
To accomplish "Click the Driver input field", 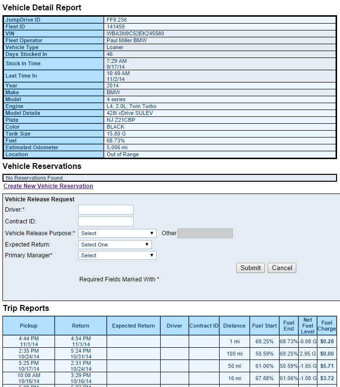I will pyautogui.click(x=106, y=210).
